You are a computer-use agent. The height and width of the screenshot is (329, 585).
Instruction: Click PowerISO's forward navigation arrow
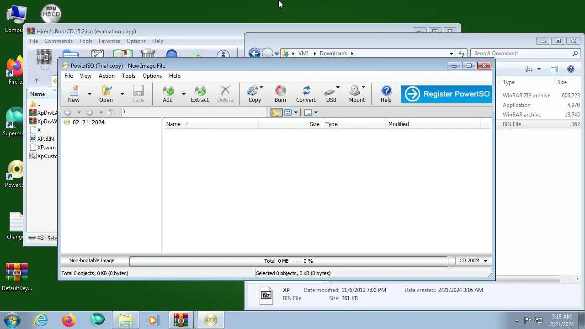pyautogui.click(x=90, y=112)
